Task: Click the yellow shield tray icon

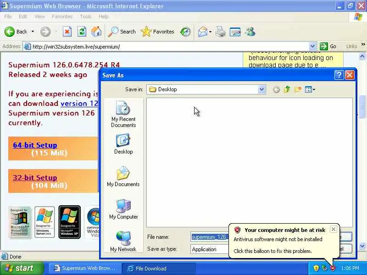Action: coord(316,268)
